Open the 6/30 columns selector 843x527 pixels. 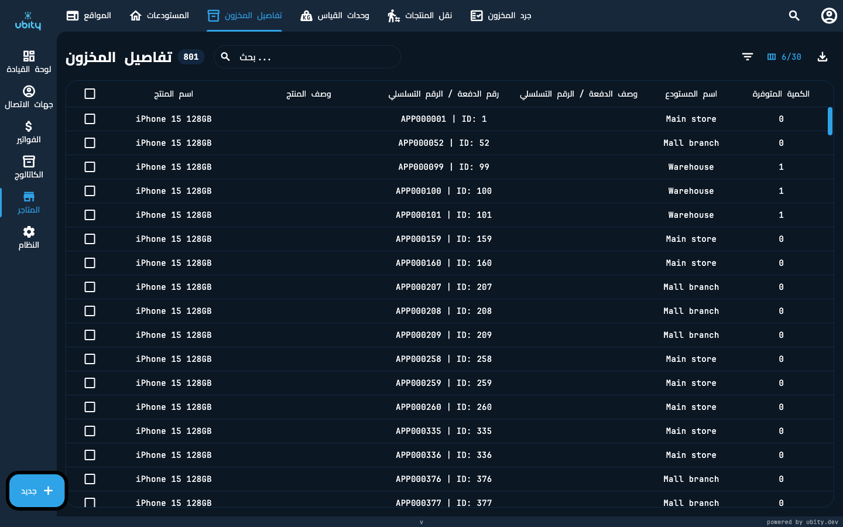click(x=784, y=57)
